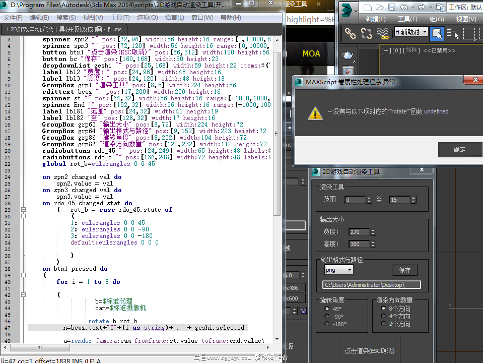Screen dimensions: 483x363
Task: Open the 帮助(H) menu in script editor
Action: (231, 18)
